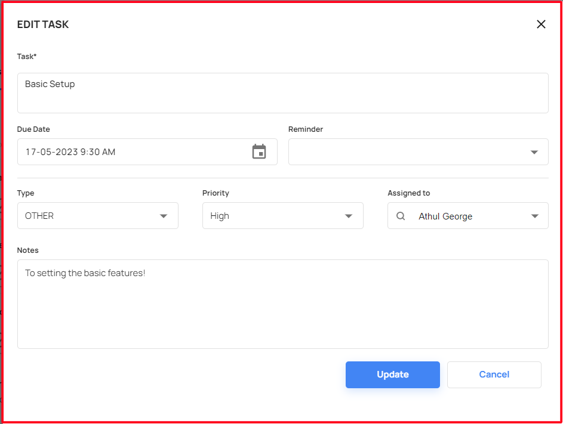Close the Edit Task dialog
This screenshot has height=424, width=563.
tap(541, 24)
